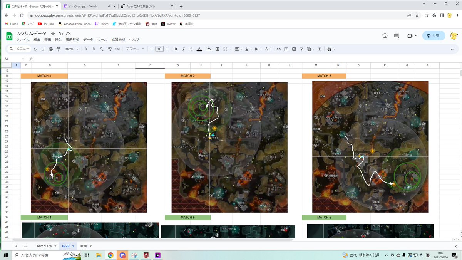Switch to the 8/28 sheet tab
Image resolution: width=462 pixels, height=260 pixels.
point(84,246)
